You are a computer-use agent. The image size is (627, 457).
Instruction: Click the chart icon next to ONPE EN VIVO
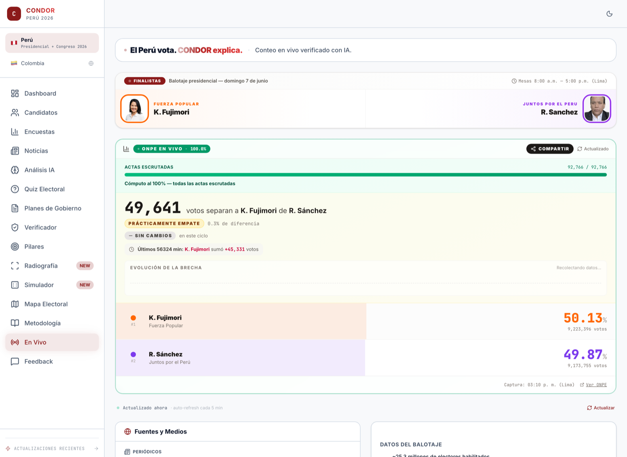(x=126, y=149)
